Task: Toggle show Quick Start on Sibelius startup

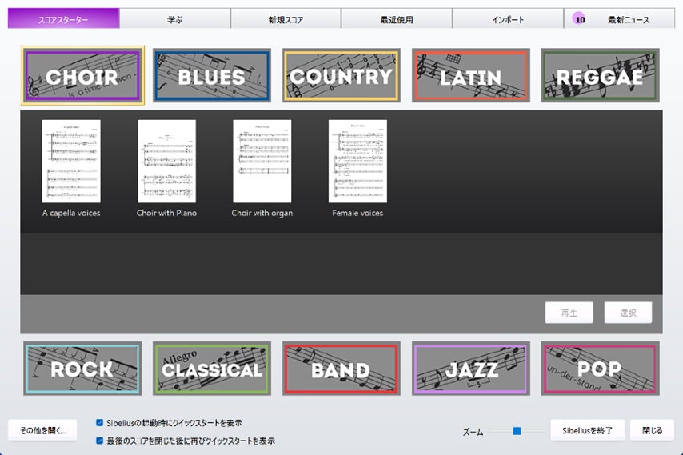Action: [x=99, y=422]
